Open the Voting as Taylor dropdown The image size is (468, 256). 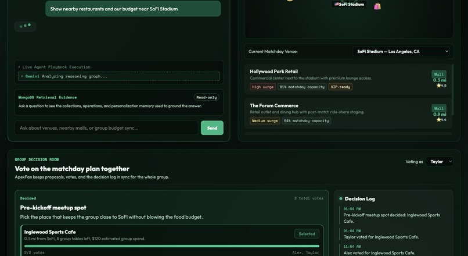coord(440,162)
